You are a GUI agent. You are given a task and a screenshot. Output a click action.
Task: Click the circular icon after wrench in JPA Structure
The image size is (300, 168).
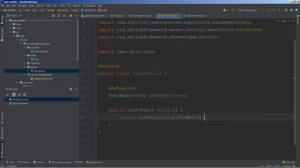(25, 95)
